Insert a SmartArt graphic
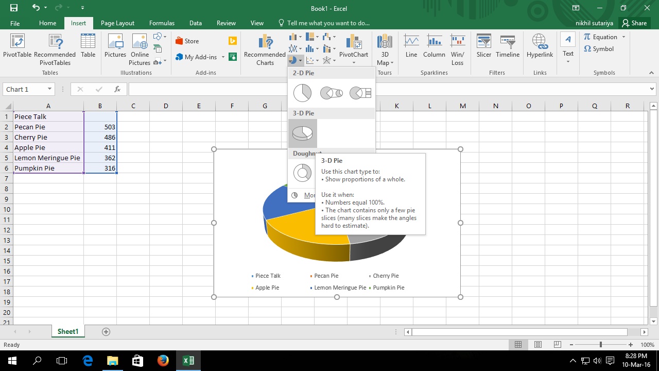 point(158,49)
